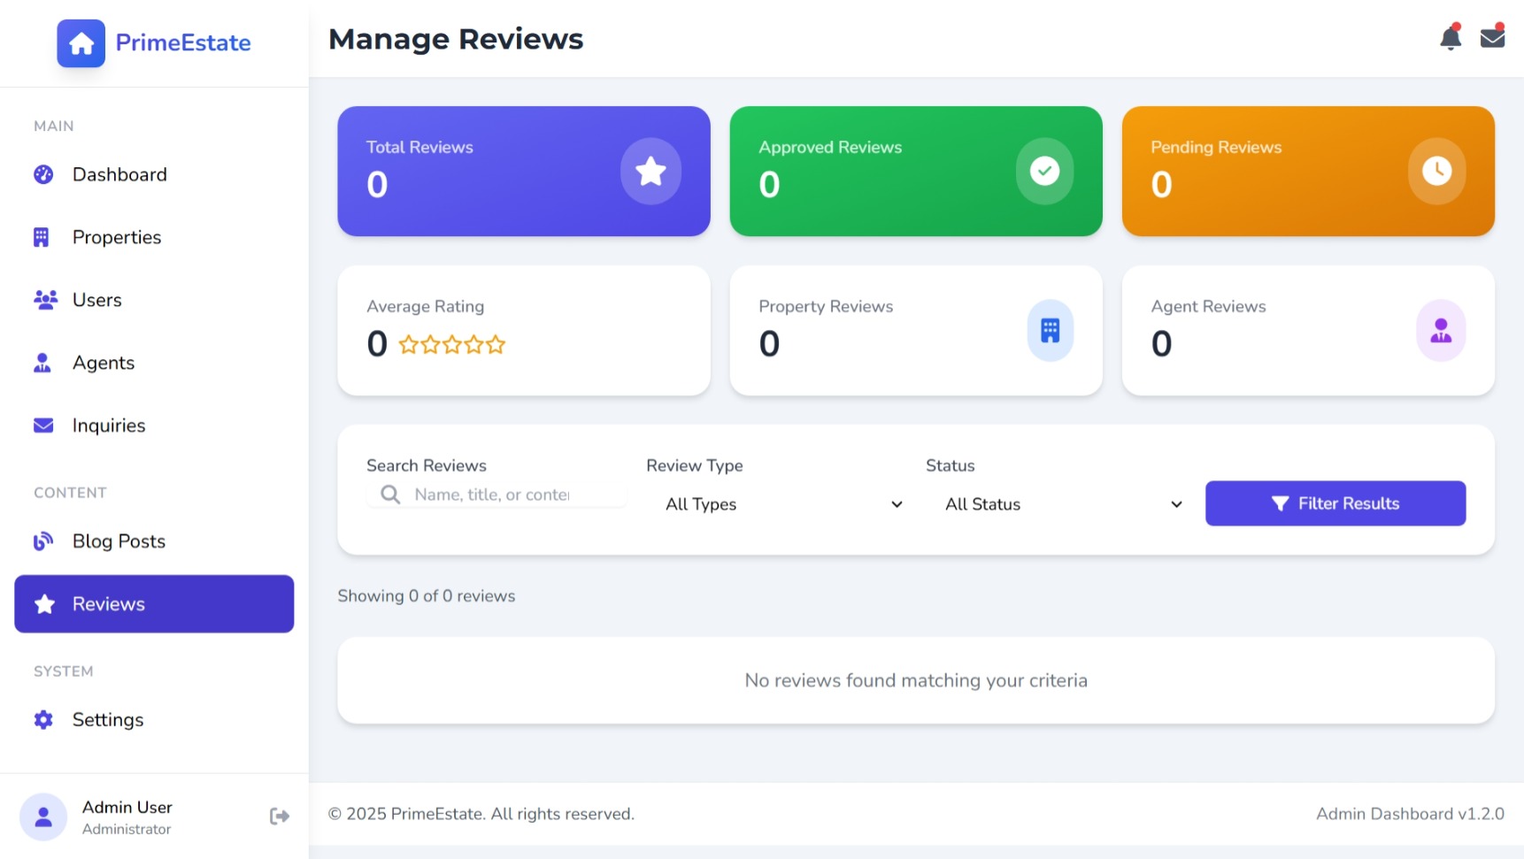Expand the Review Type dropdown
This screenshot has width=1524, height=859.
pyautogui.click(x=783, y=504)
